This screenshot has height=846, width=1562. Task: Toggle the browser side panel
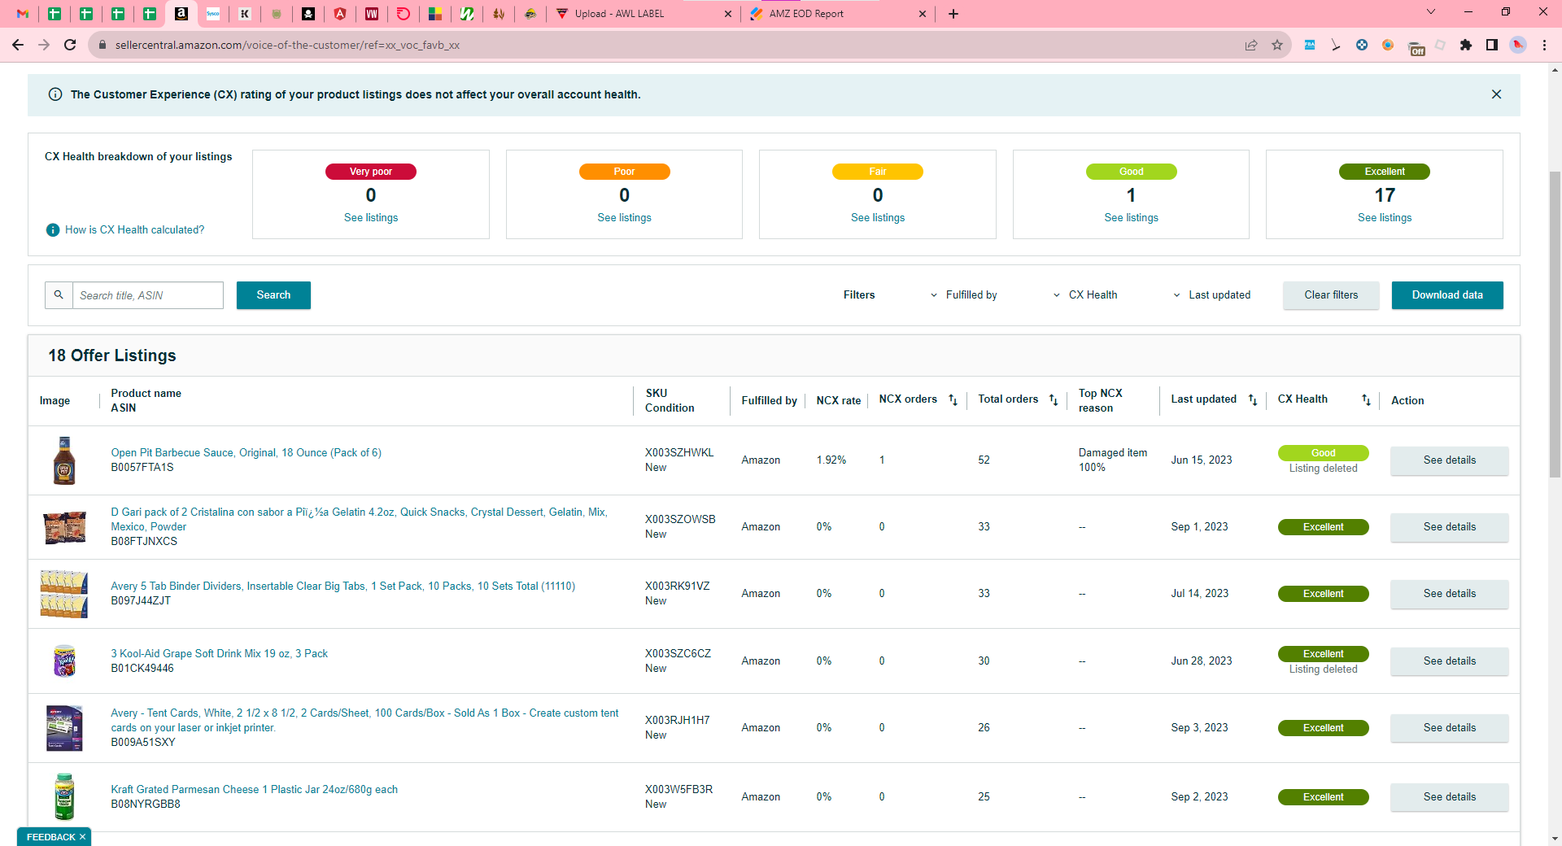1492,45
